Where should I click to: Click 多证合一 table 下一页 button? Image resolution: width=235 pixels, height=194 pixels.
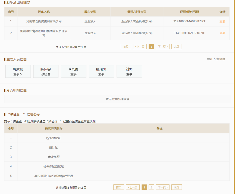[x=163, y=187]
